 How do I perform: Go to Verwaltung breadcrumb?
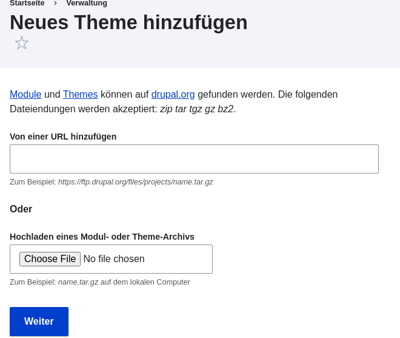[87, 3]
